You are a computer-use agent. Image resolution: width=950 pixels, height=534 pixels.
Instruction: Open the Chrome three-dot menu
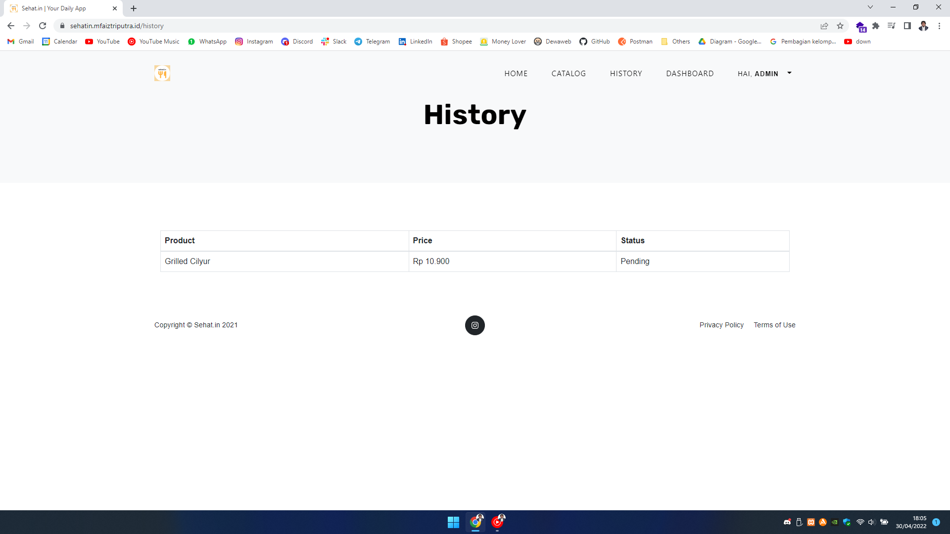[939, 26]
